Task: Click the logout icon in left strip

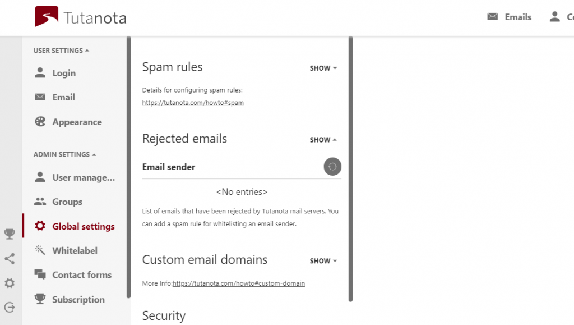Action: pyautogui.click(x=10, y=307)
